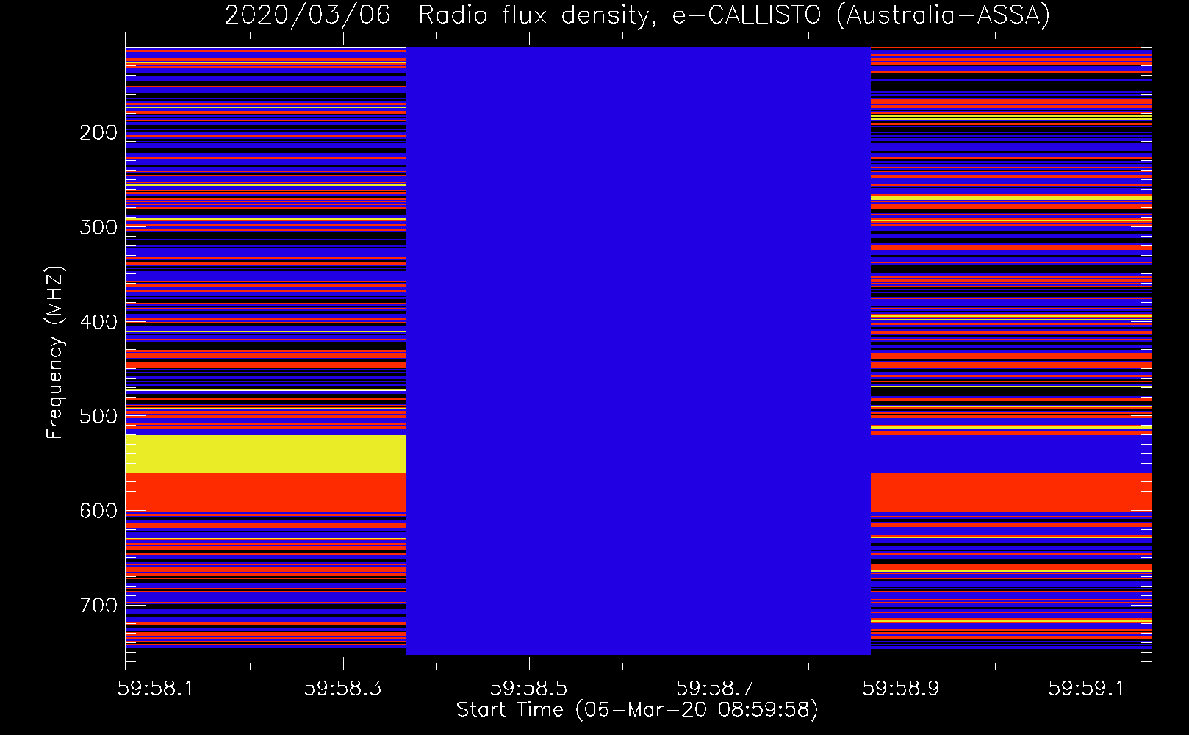The height and width of the screenshot is (735, 1189).
Task: Click the 300 frequency tick label
Action: [98, 227]
